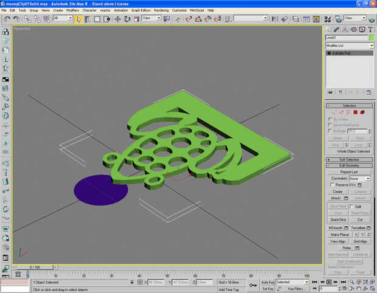Select the Element sub-object level icon
This screenshot has height=293, width=377.
[x=362, y=112]
